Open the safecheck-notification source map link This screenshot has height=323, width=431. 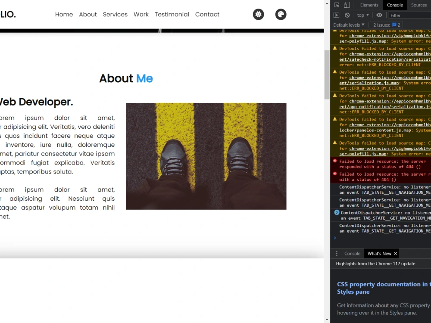coord(385,59)
